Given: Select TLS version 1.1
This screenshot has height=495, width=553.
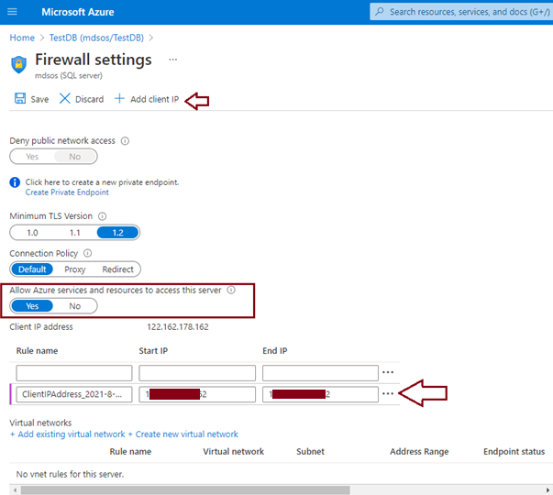Looking at the screenshot, I should coord(75,233).
